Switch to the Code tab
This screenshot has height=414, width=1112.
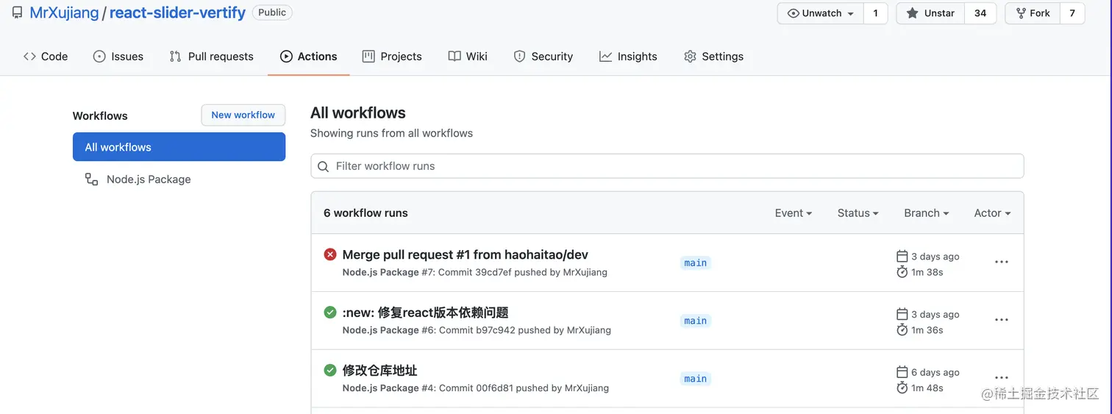click(x=46, y=57)
